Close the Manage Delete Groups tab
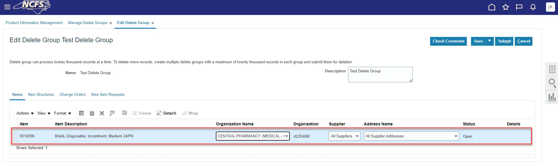 pyautogui.click(x=111, y=23)
